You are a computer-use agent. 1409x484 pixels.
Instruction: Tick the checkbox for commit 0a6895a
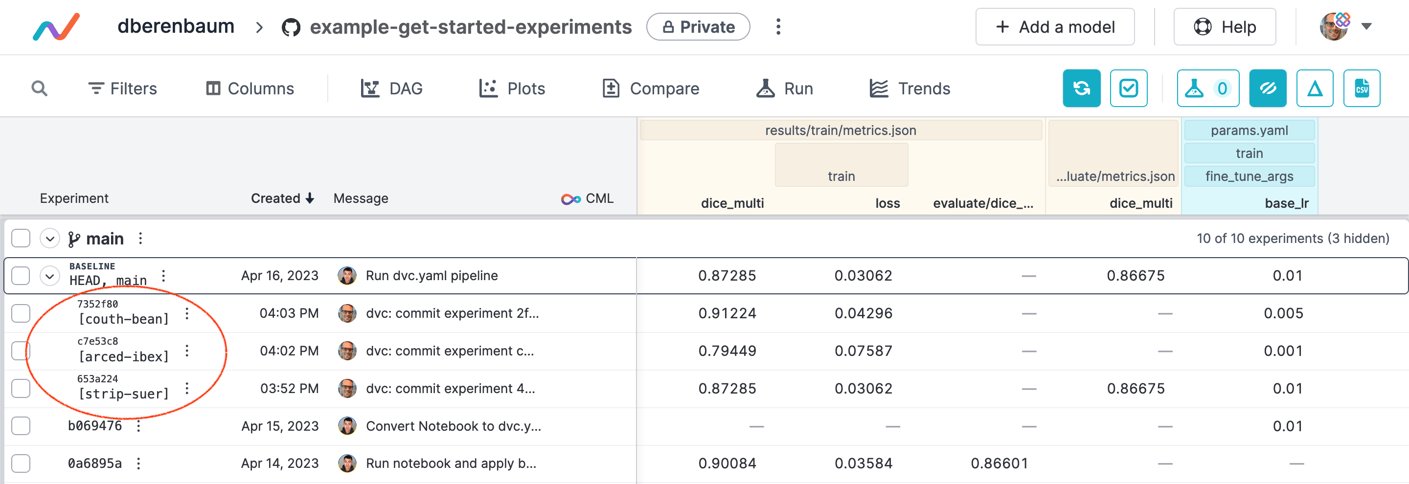[21, 463]
